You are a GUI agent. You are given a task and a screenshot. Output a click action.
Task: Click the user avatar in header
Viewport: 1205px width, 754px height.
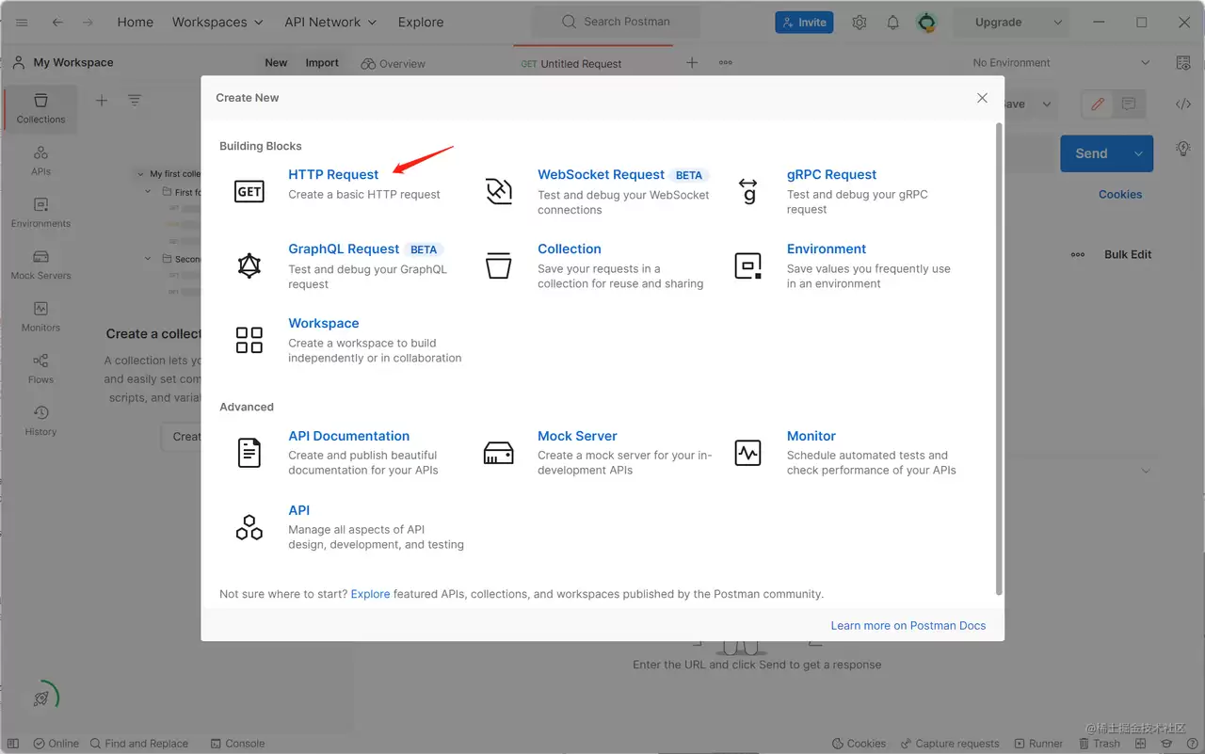click(927, 23)
